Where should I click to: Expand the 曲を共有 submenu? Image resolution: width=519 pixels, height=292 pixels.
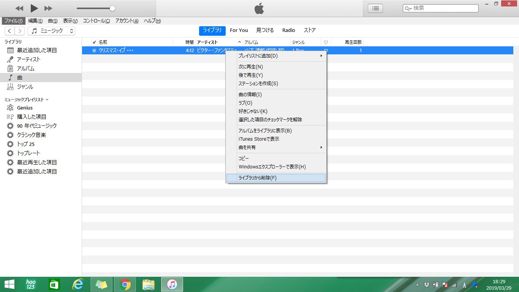[x=276, y=148]
